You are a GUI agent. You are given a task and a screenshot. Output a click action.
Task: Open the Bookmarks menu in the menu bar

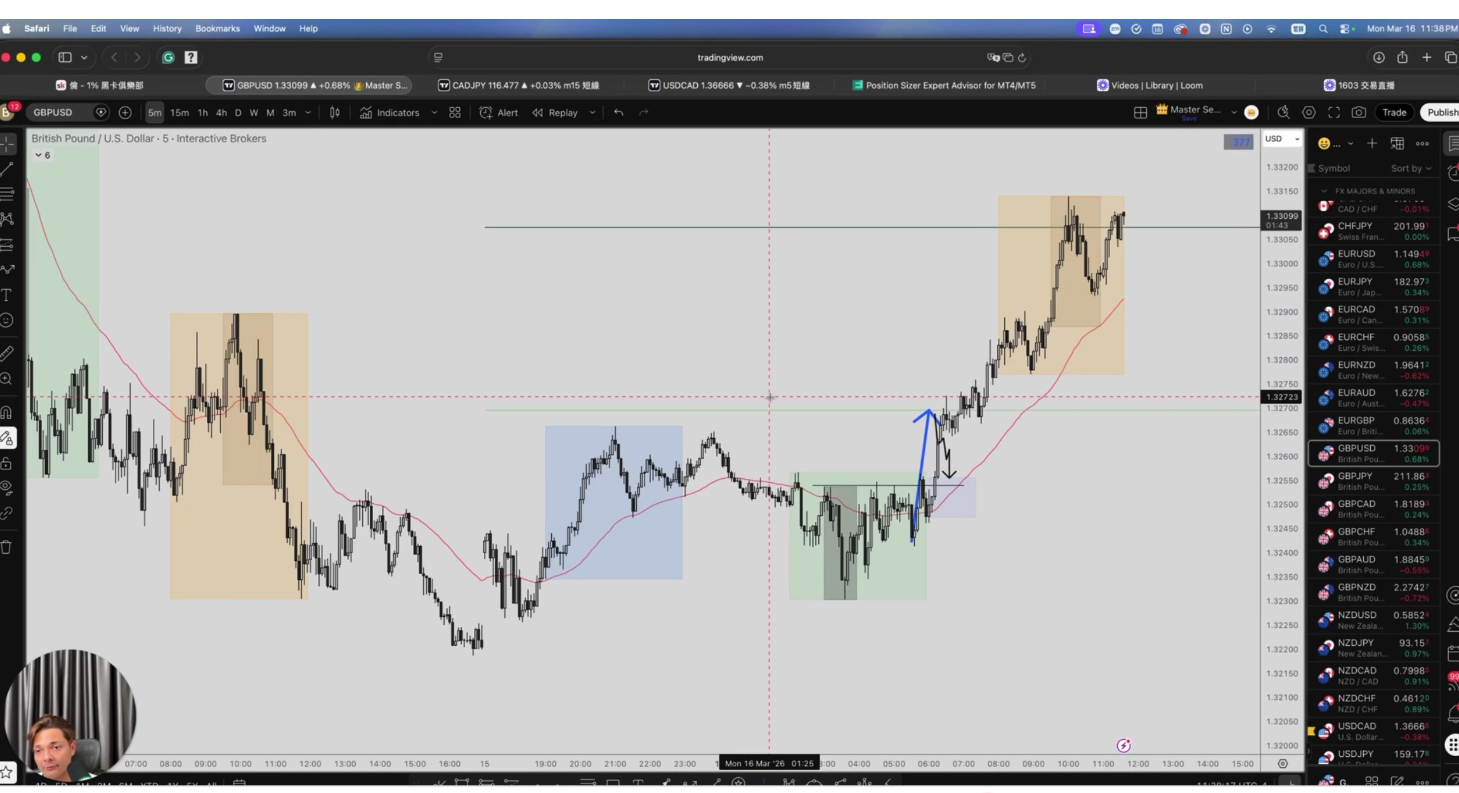217,29
